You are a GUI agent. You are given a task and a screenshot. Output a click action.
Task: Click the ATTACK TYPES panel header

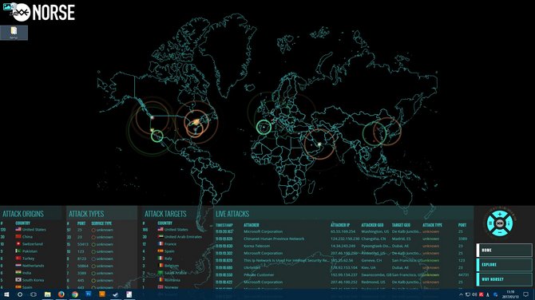(x=86, y=214)
